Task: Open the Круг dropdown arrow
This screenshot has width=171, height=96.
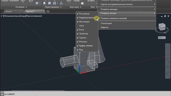Action: click(23, 2)
